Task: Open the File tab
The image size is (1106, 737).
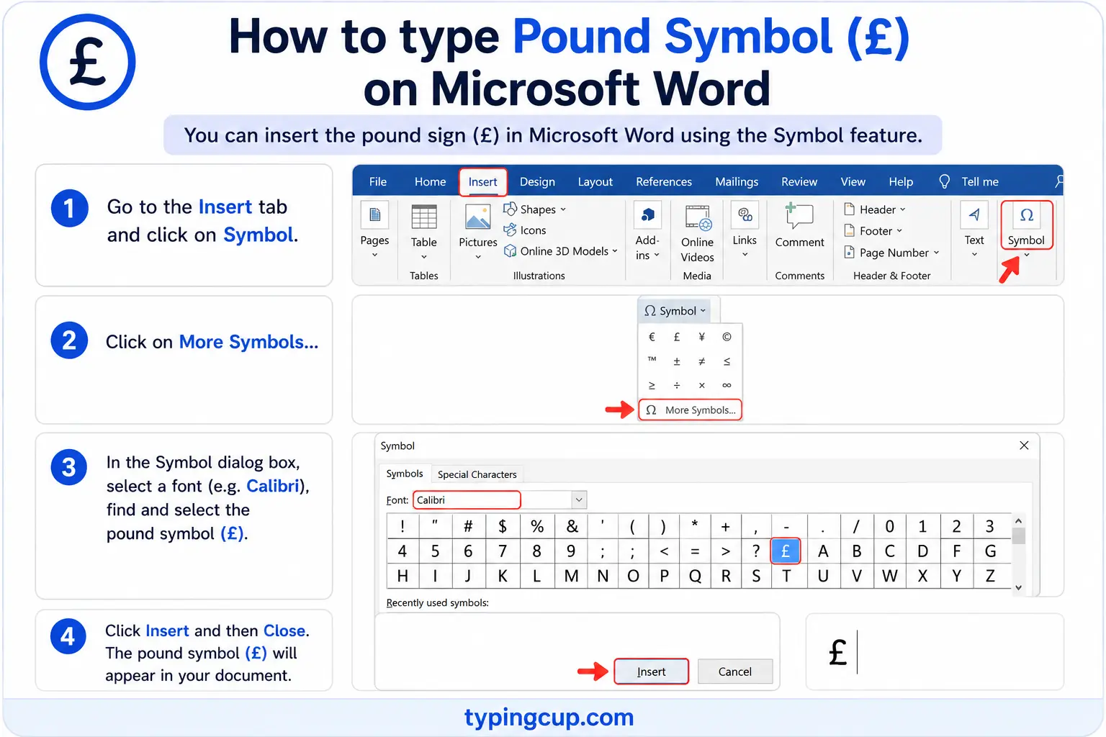Action: (x=378, y=182)
